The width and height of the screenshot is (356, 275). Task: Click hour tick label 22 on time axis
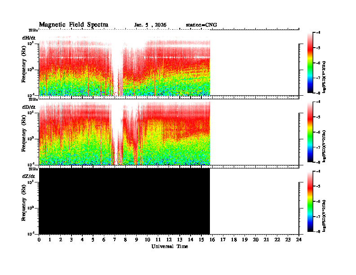tap(277, 240)
